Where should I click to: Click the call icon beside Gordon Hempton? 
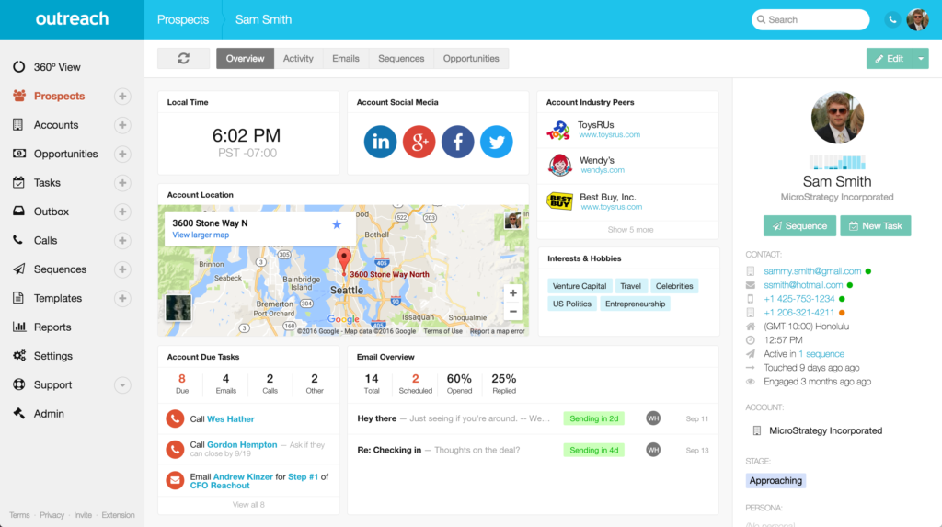[175, 449]
